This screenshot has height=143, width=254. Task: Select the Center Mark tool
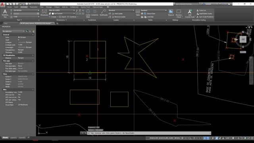[x=88, y=13]
